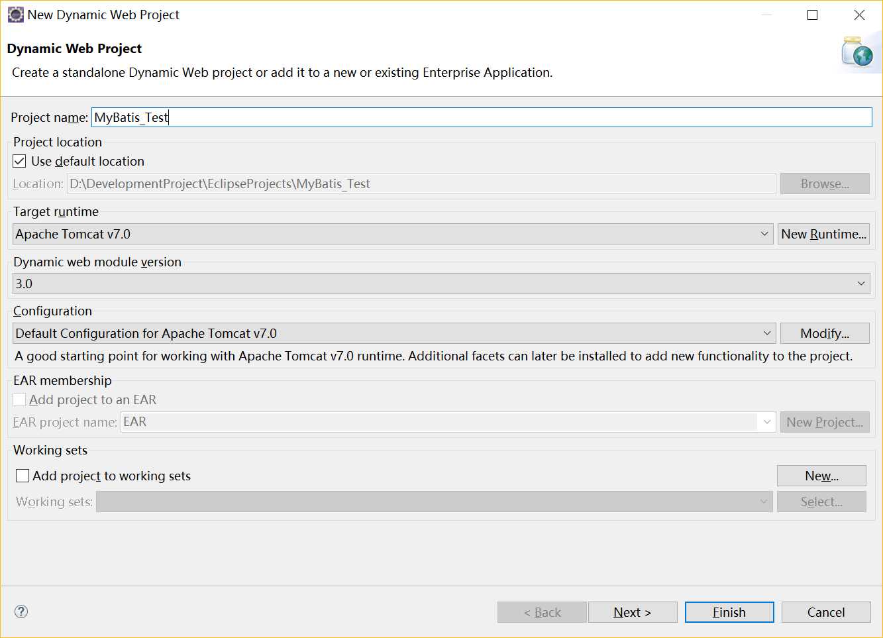Click the 'Working sets' group label

click(x=50, y=450)
